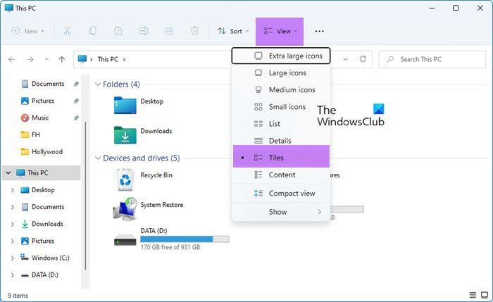Select This PC in navigation pane
Viewport: 493px width, 302px height.
pyautogui.click(x=41, y=173)
